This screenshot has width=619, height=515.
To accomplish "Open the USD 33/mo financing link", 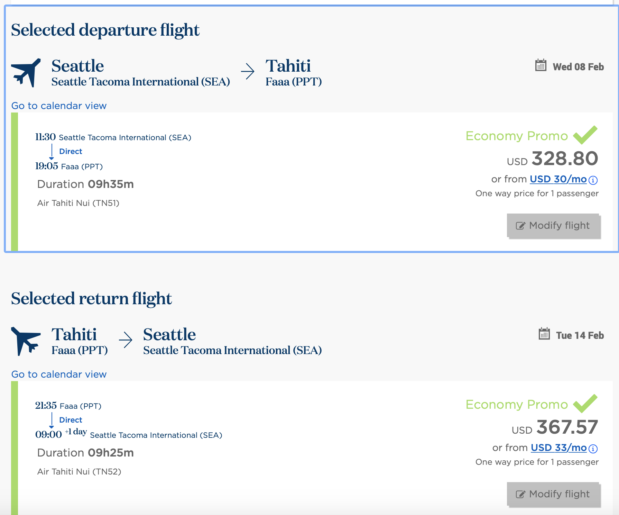I will [558, 448].
